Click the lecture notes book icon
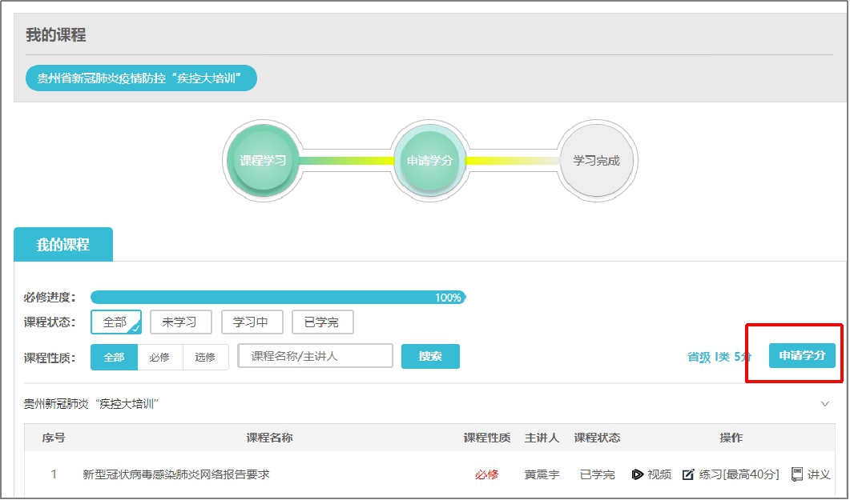Screen dimensions: 850x500 (797, 474)
